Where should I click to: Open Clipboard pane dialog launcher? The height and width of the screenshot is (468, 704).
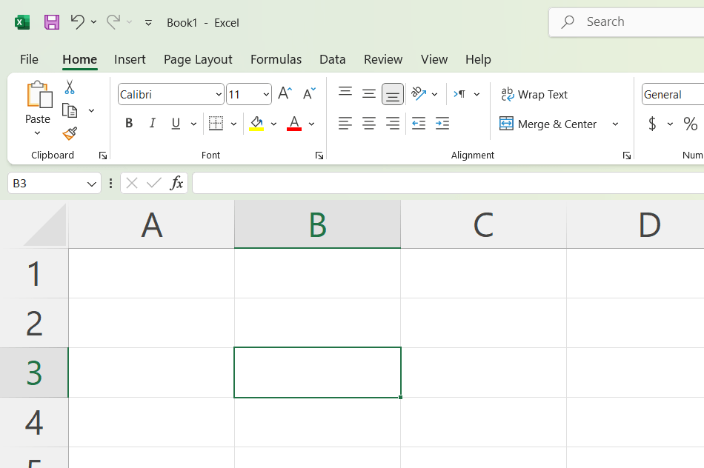(x=103, y=156)
